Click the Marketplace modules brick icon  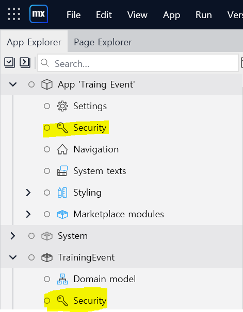coord(62,214)
